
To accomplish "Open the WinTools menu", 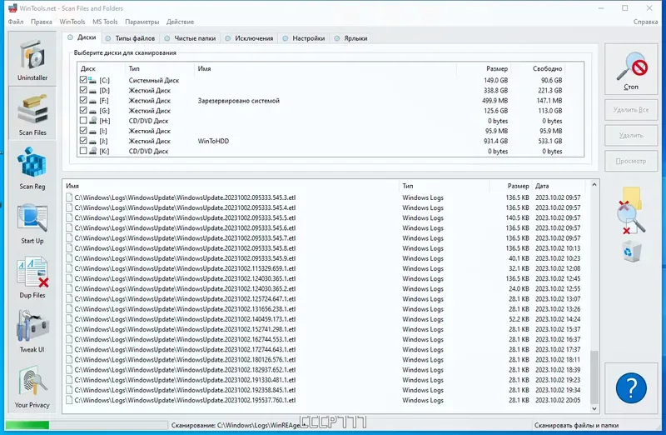I will click(72, 22).
